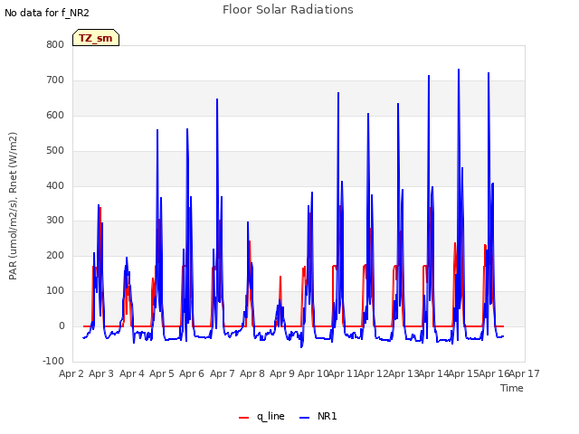
Task: Click the 'No data for f_NR2' message
Action: coord(47,13)
